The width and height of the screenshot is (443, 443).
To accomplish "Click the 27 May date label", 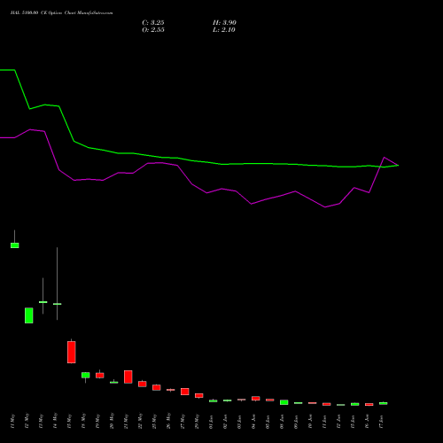I will tap(183, 421).
